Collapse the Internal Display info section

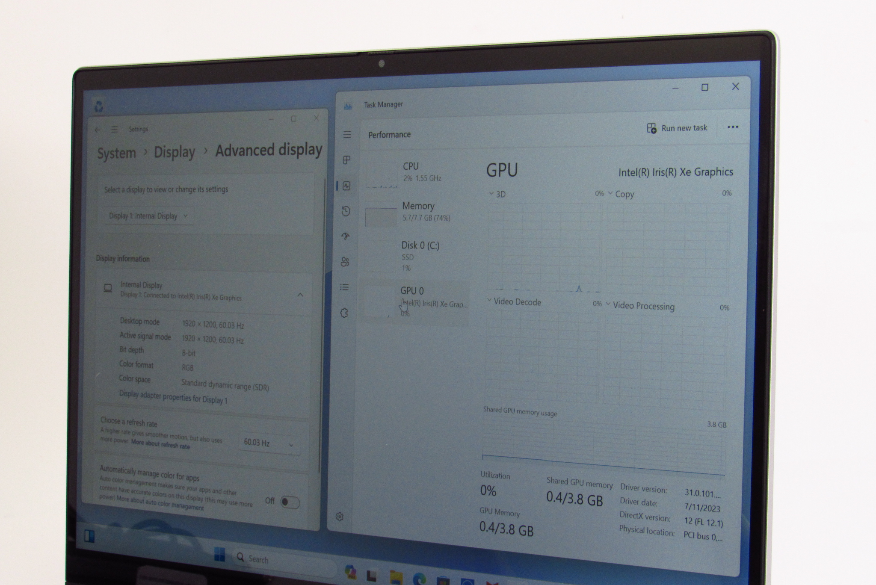300,295
